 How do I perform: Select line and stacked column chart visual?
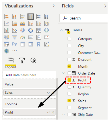31,24
